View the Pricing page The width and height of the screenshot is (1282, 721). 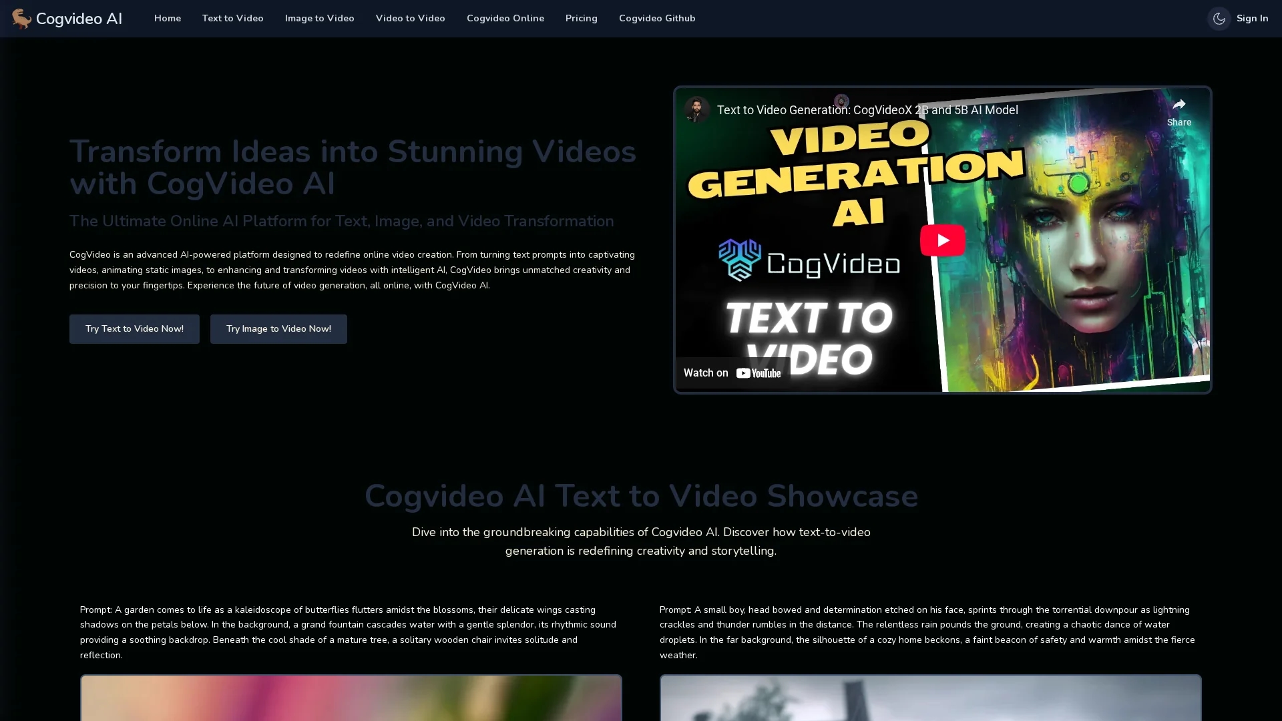[x=582, y=19]
